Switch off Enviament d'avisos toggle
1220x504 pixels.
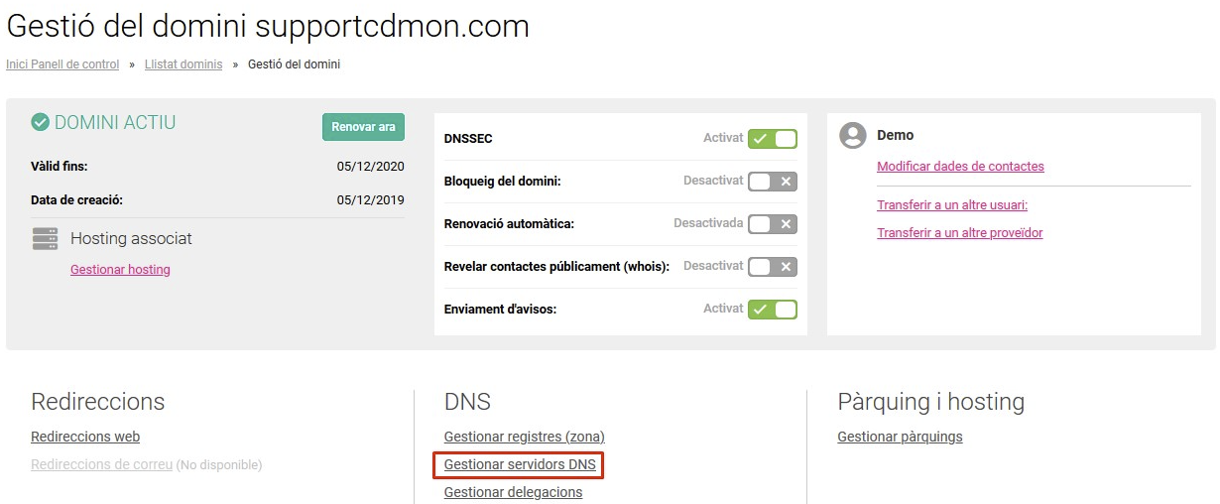point(773,310)
